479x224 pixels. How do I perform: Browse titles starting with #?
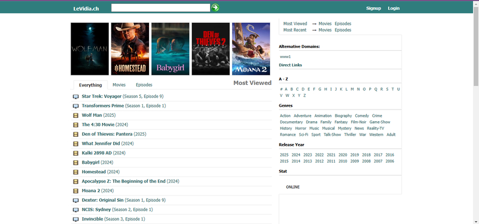[x=281, y=89]
